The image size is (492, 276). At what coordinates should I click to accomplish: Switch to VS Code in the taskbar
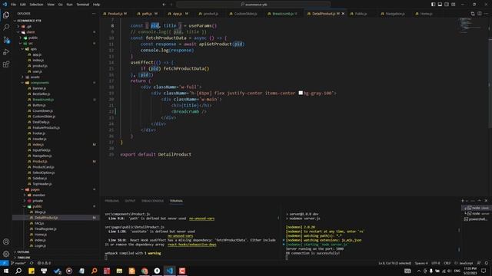click(169, 271)
